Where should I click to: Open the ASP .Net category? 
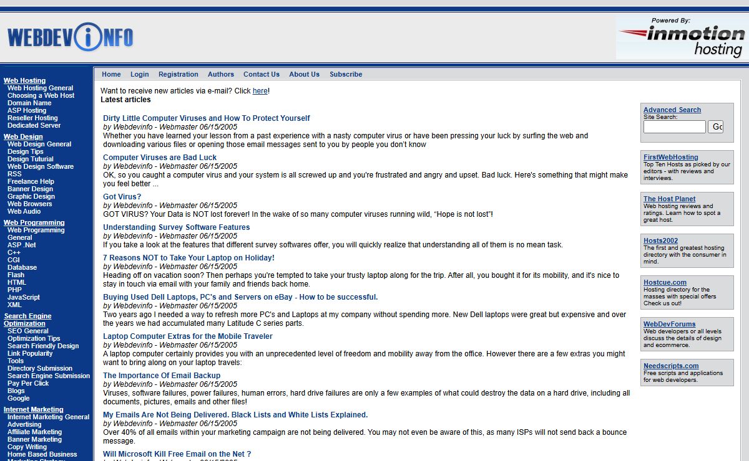click(x=22, y=245)
